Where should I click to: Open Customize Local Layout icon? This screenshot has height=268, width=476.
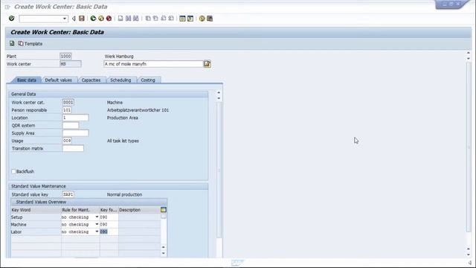[210, 19]
